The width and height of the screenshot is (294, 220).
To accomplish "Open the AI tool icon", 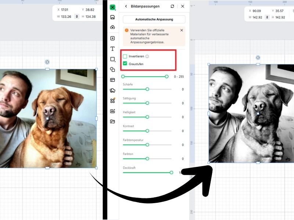I will [x=112, y=111].
